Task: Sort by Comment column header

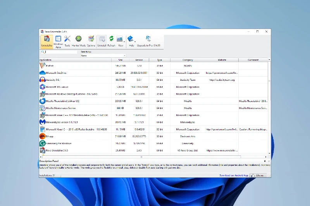Action: 253,60
